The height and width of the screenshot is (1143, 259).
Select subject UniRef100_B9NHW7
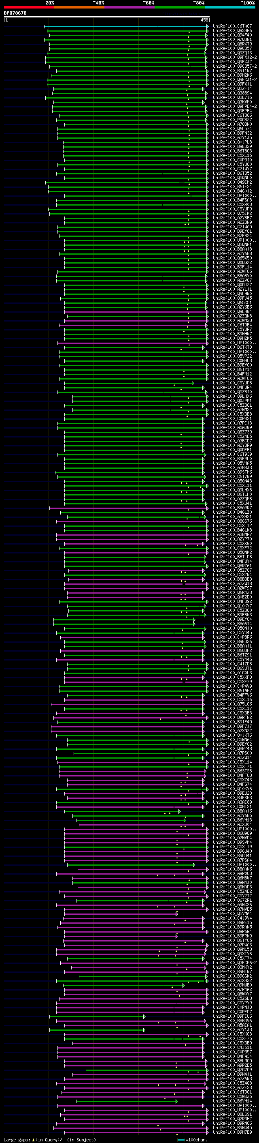232,334
